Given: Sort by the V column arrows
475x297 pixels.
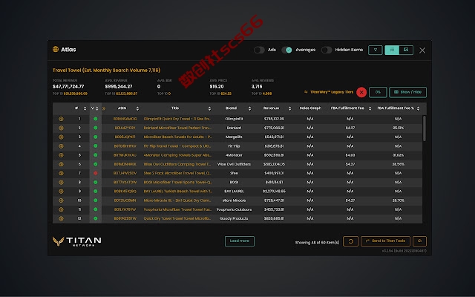Looking at the screenshot, I should 97,108.
